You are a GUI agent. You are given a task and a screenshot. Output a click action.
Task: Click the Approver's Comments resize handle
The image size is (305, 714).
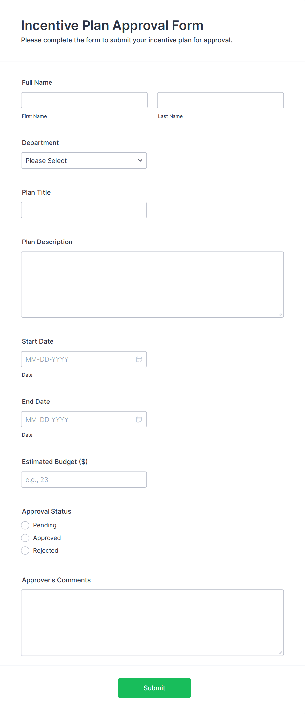click(x=280, y=653)
